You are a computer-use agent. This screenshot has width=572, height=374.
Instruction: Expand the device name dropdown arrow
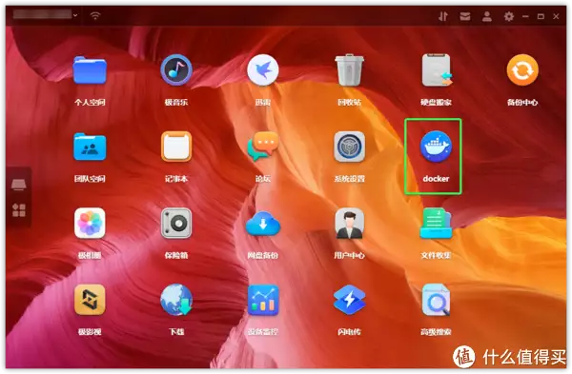click(75, 15)
